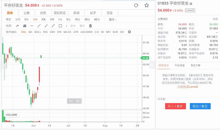Toggle the OBV indicator

[52, 32]
